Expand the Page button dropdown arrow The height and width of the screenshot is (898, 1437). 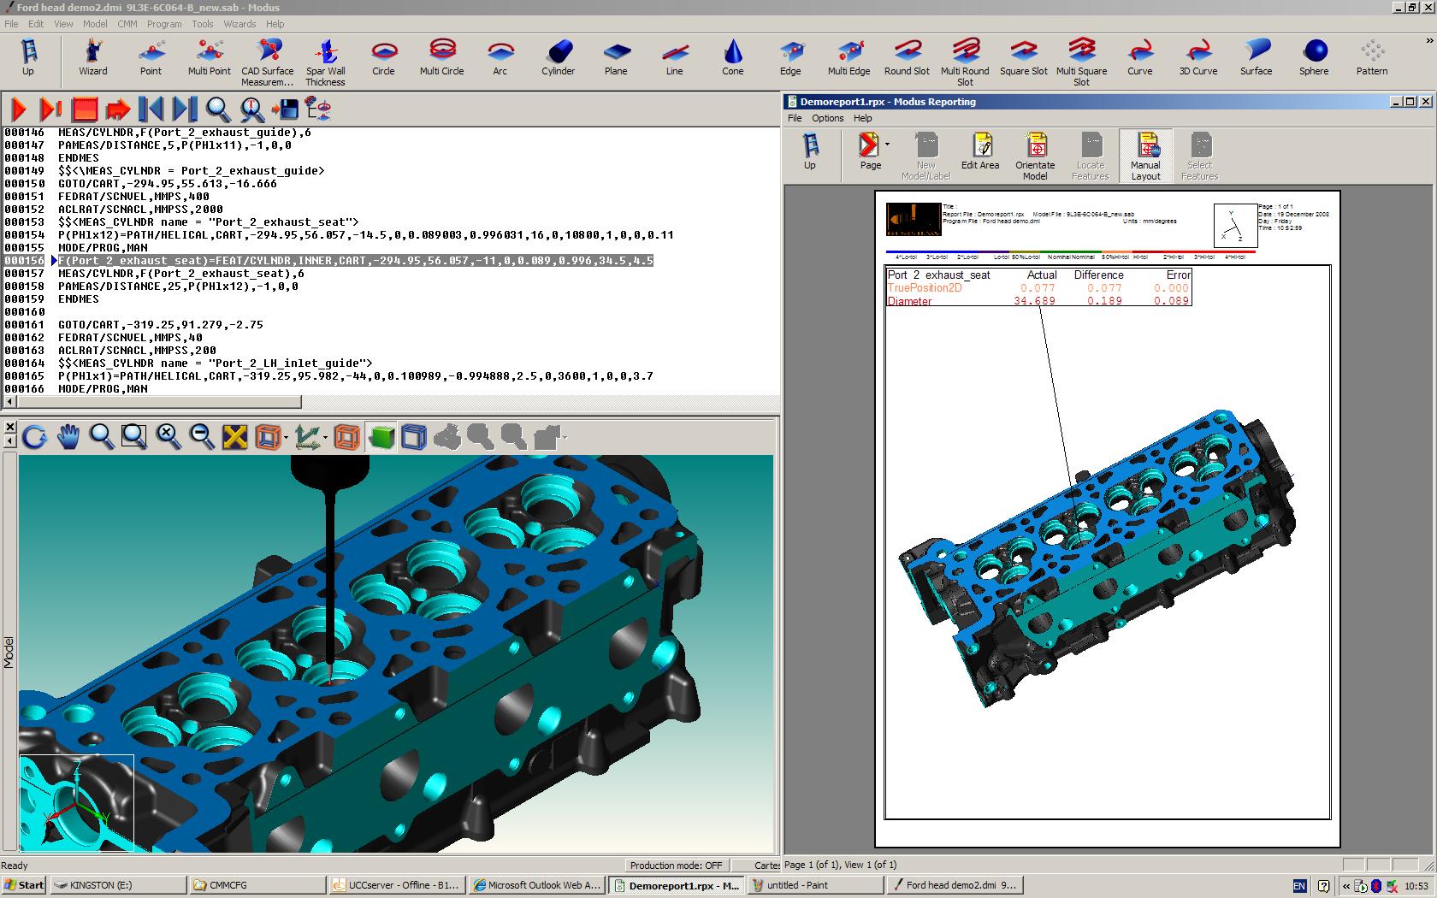point(887,145)
